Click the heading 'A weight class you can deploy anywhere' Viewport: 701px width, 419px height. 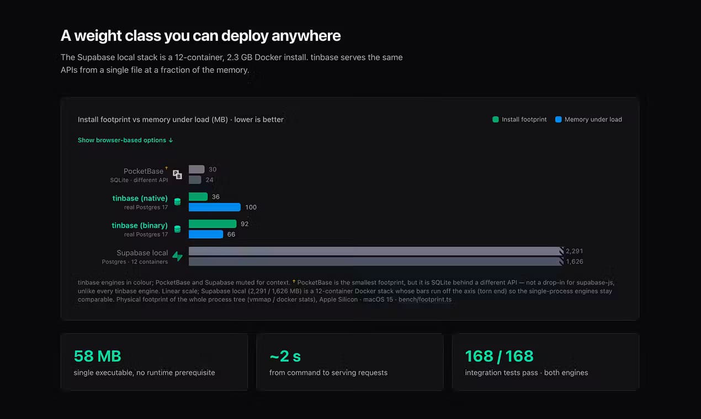pos(201,36)
